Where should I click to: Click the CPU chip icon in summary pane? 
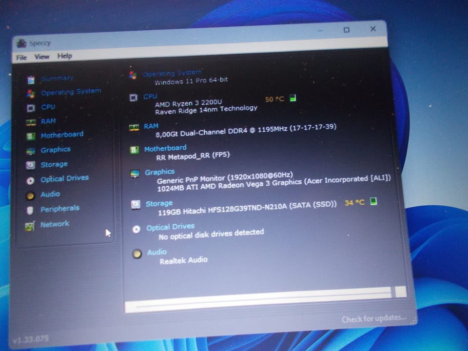(134, 97)
